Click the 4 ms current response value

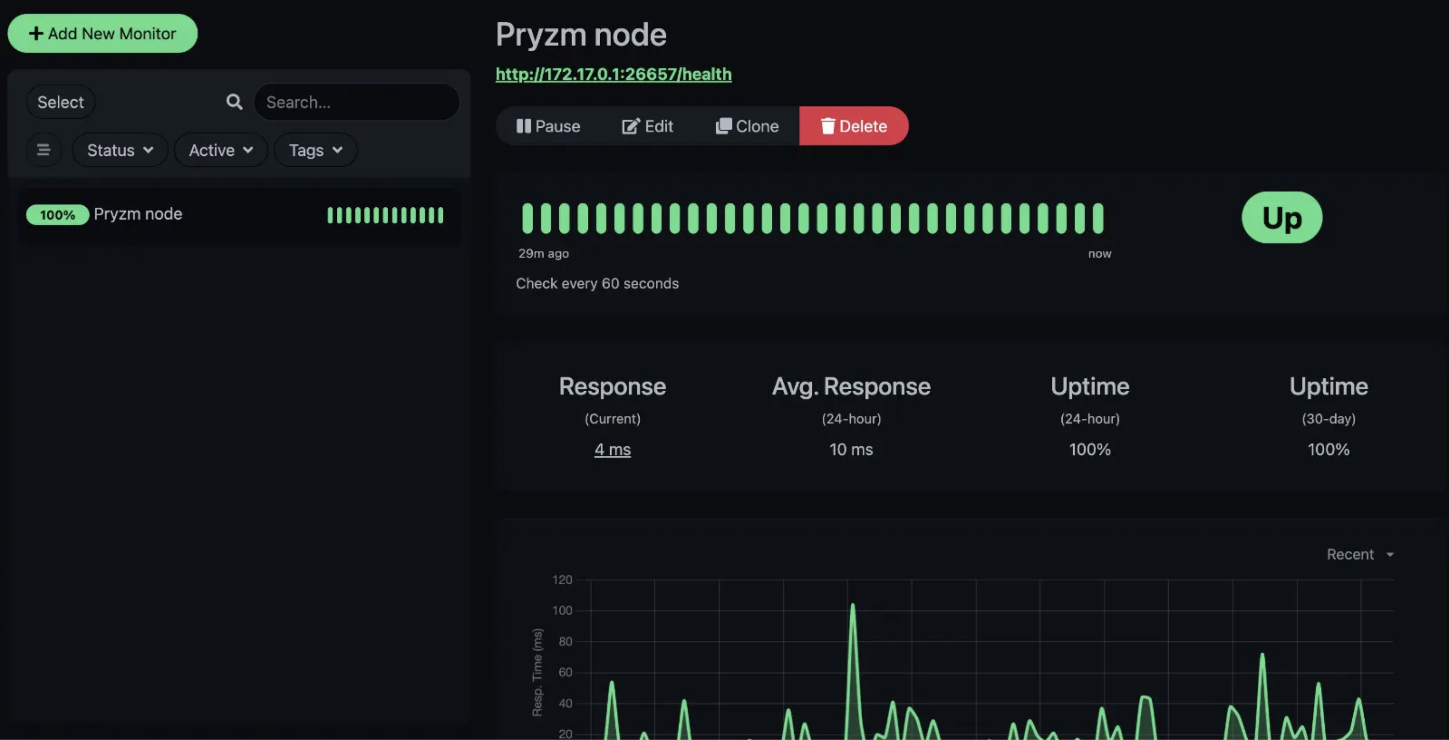[613, 449]
